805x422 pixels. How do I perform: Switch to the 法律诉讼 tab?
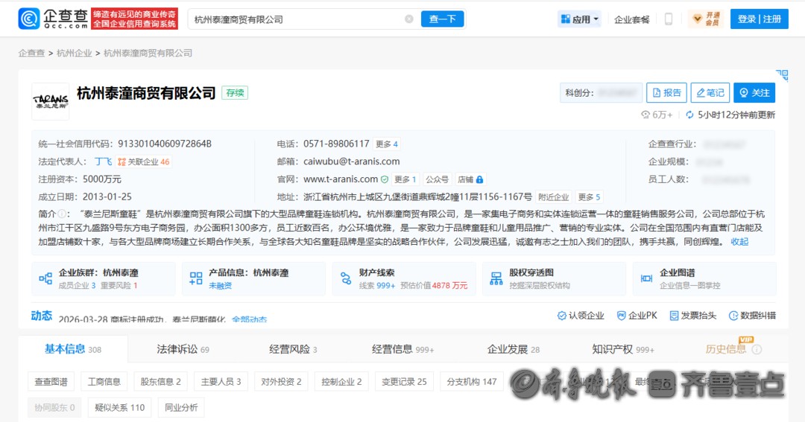point(183,349)
